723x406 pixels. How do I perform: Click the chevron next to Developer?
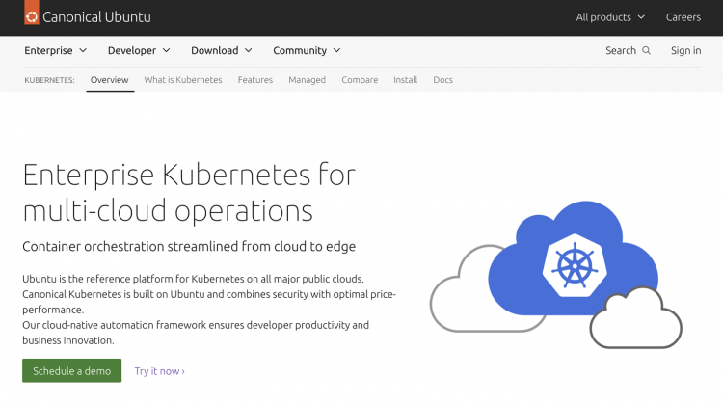point(167,50)
